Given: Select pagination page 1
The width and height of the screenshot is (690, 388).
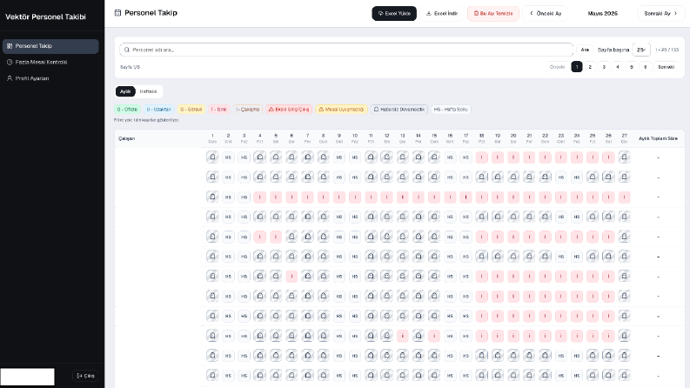Looking at the screenshot, I should click(x=577, y=67).
